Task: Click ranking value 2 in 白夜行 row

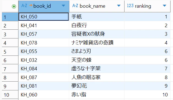Action: click(166, 26)
